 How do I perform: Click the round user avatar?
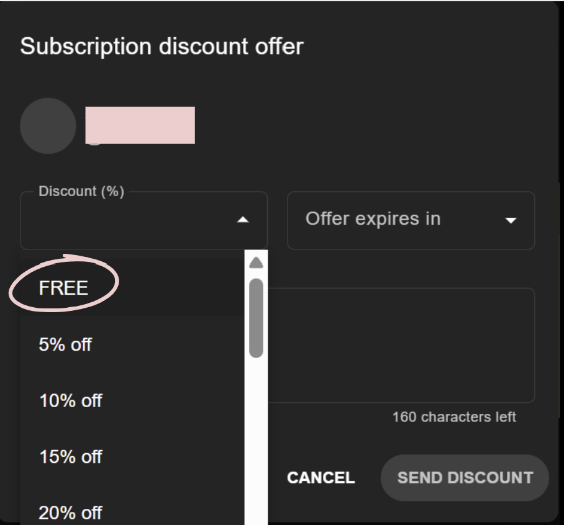[48, 126]
